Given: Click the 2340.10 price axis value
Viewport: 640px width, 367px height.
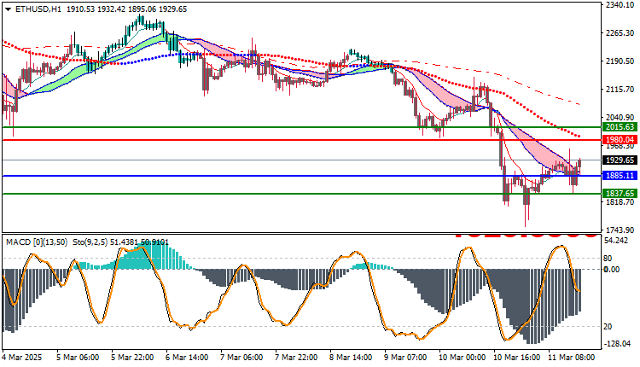Looking at the screenshot, I should (x=620, y=5).
